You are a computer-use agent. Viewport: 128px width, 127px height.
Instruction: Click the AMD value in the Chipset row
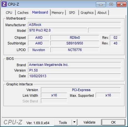[x=39, y=38]
